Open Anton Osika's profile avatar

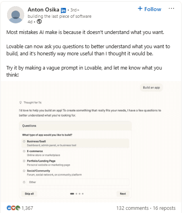15,15
